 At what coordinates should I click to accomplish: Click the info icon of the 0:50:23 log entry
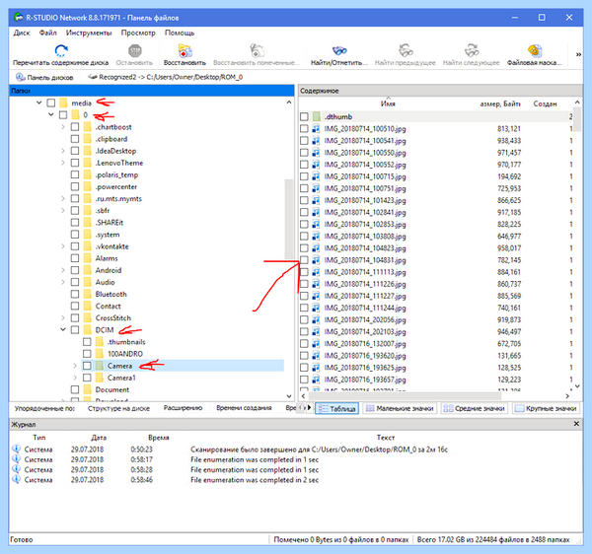coord(16,449)
